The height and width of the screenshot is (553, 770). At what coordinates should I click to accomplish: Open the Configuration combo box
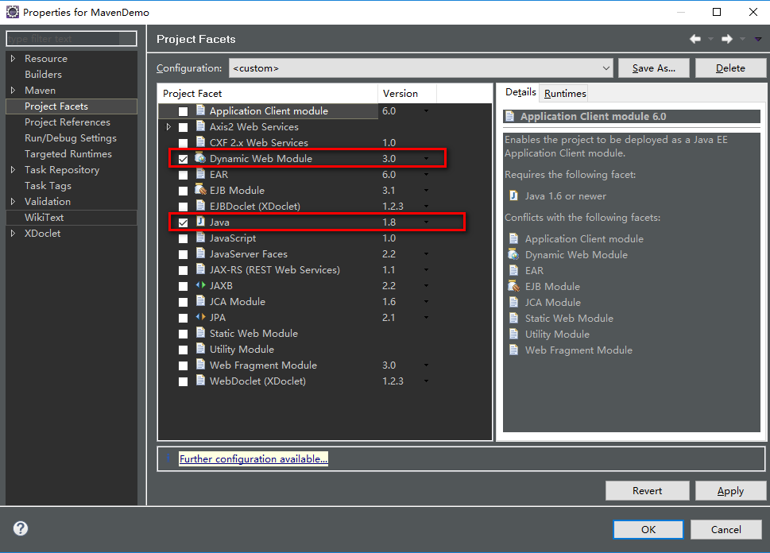coord(421,68)
